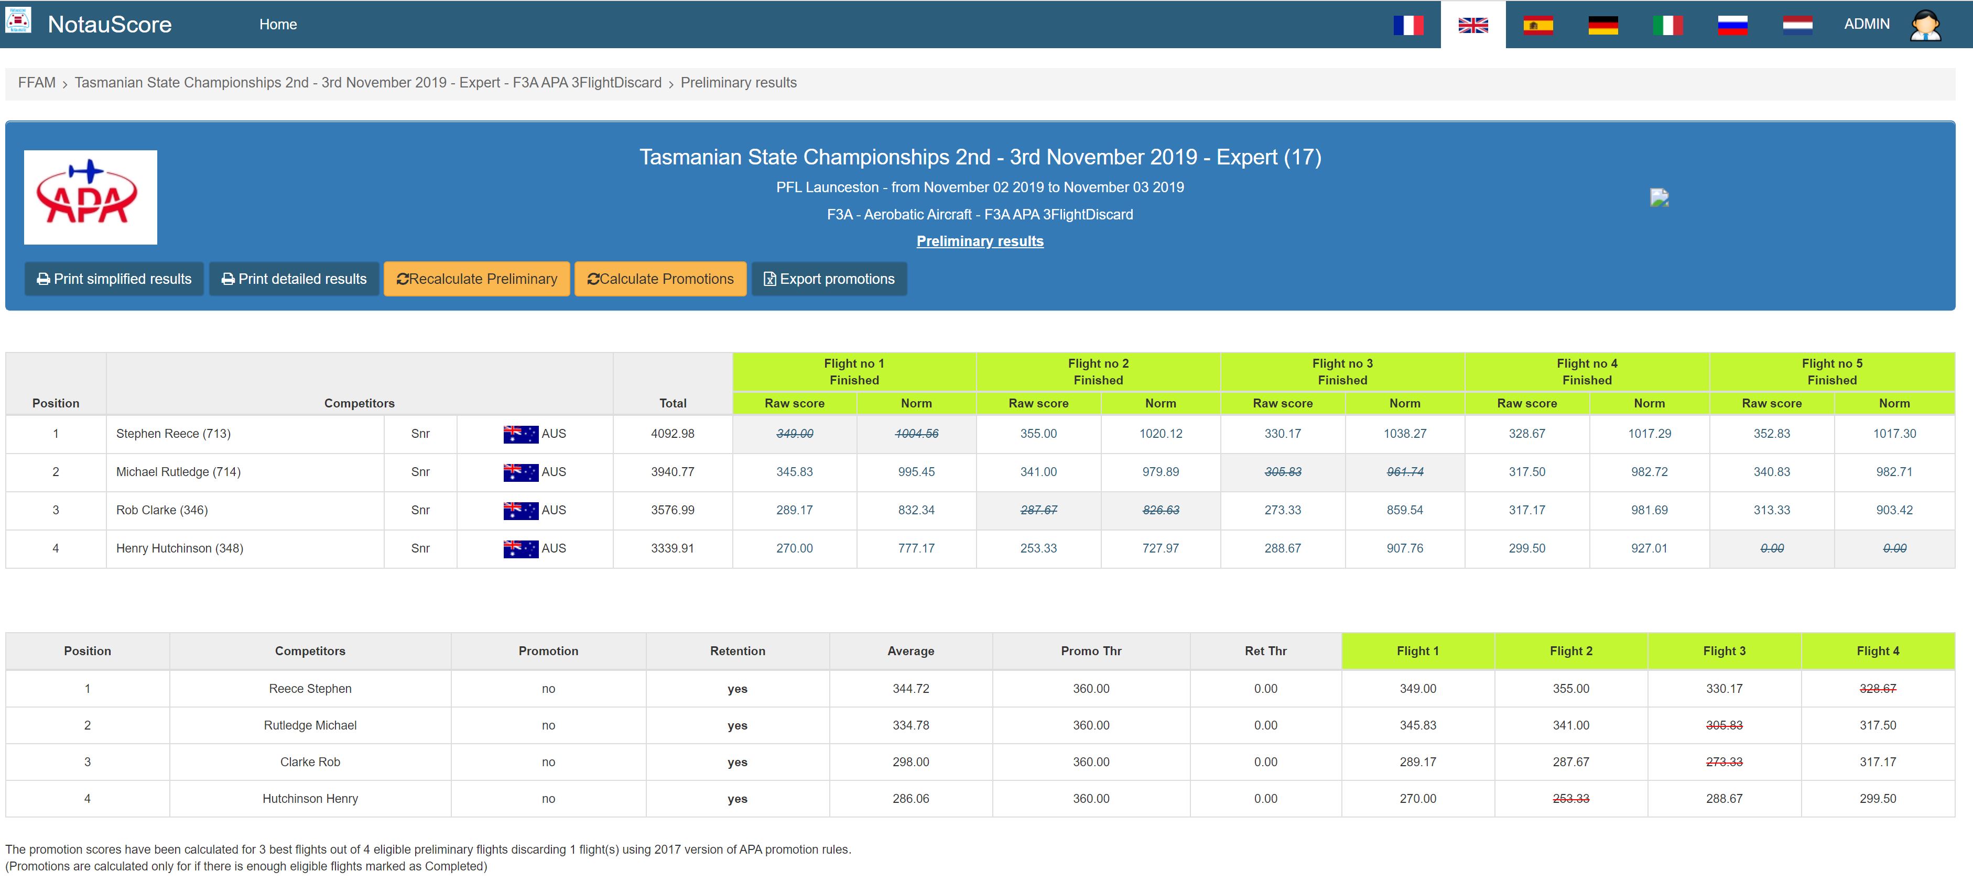Click Promo Thr column header
Image resolution: width=1973 pixels, height=883 pixels.
(x=1091, y=651)
